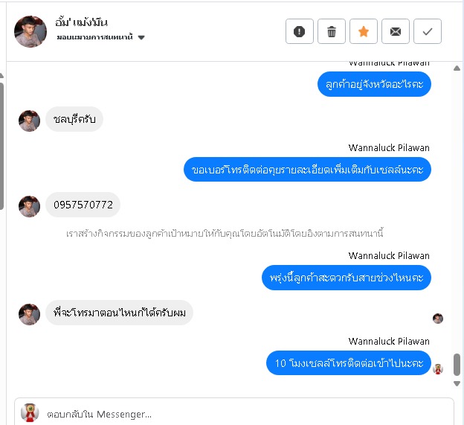
Task: Toggle the orange star follow-up marker
Action: click(x=363, y=31)
